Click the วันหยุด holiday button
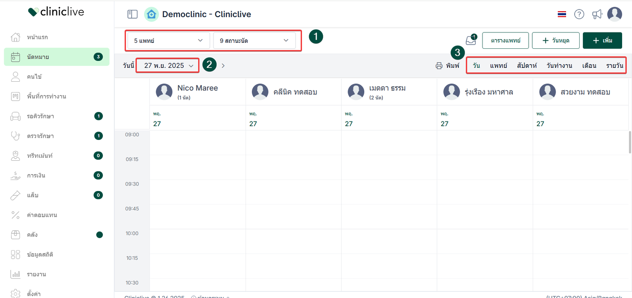The width and height of the screenshot is (632, 298). click(x=555, y=41)
